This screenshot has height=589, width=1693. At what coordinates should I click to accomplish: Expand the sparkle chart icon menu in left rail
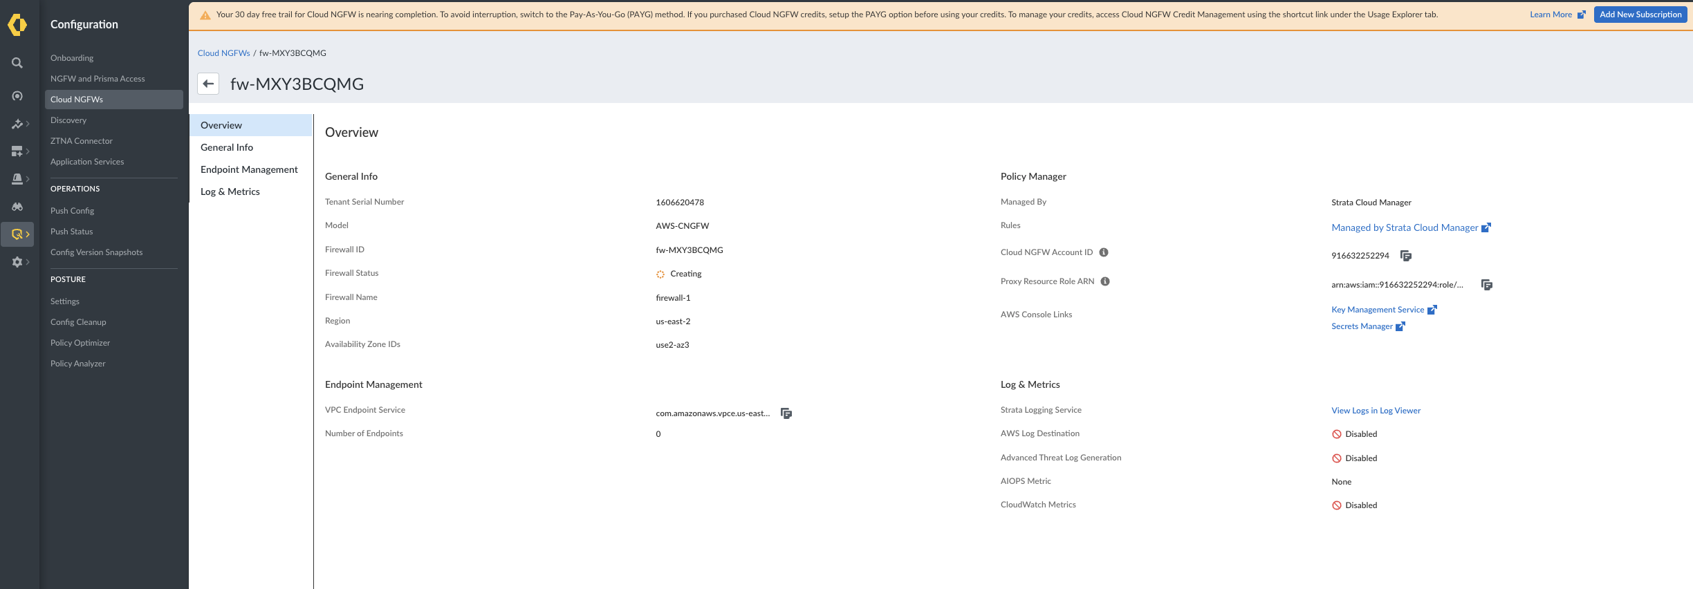click(20, 124)
